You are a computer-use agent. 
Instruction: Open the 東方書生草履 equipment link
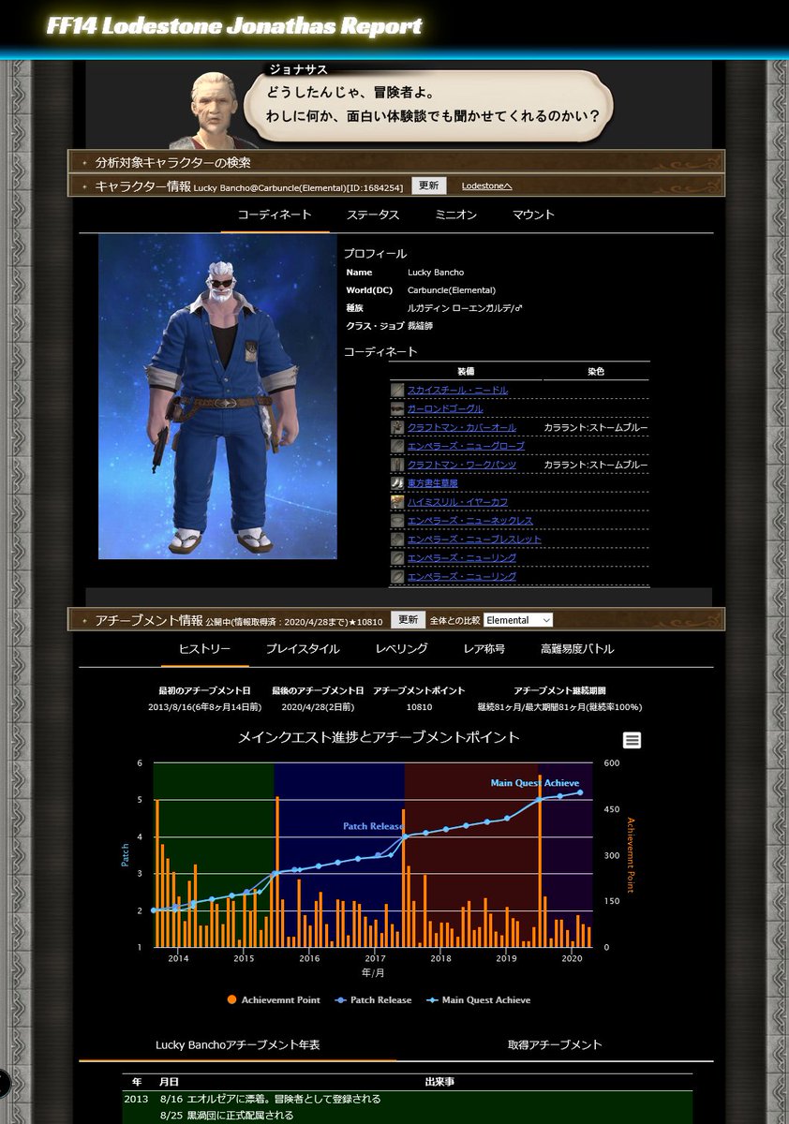433,483
